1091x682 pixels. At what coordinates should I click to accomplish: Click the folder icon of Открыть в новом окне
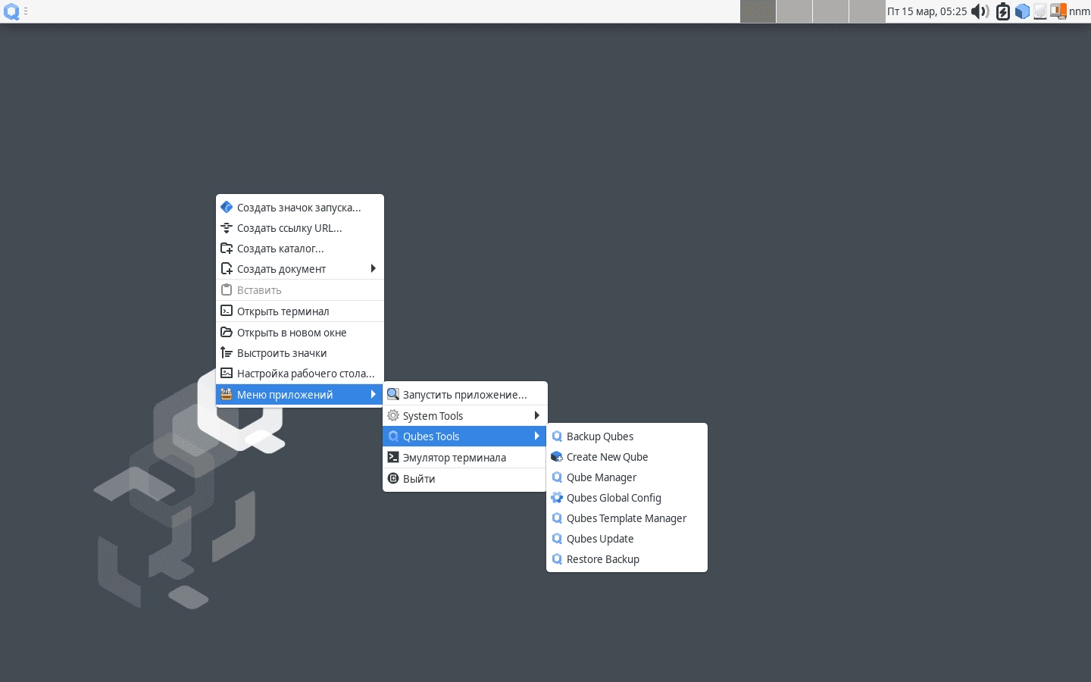[227, 332]
